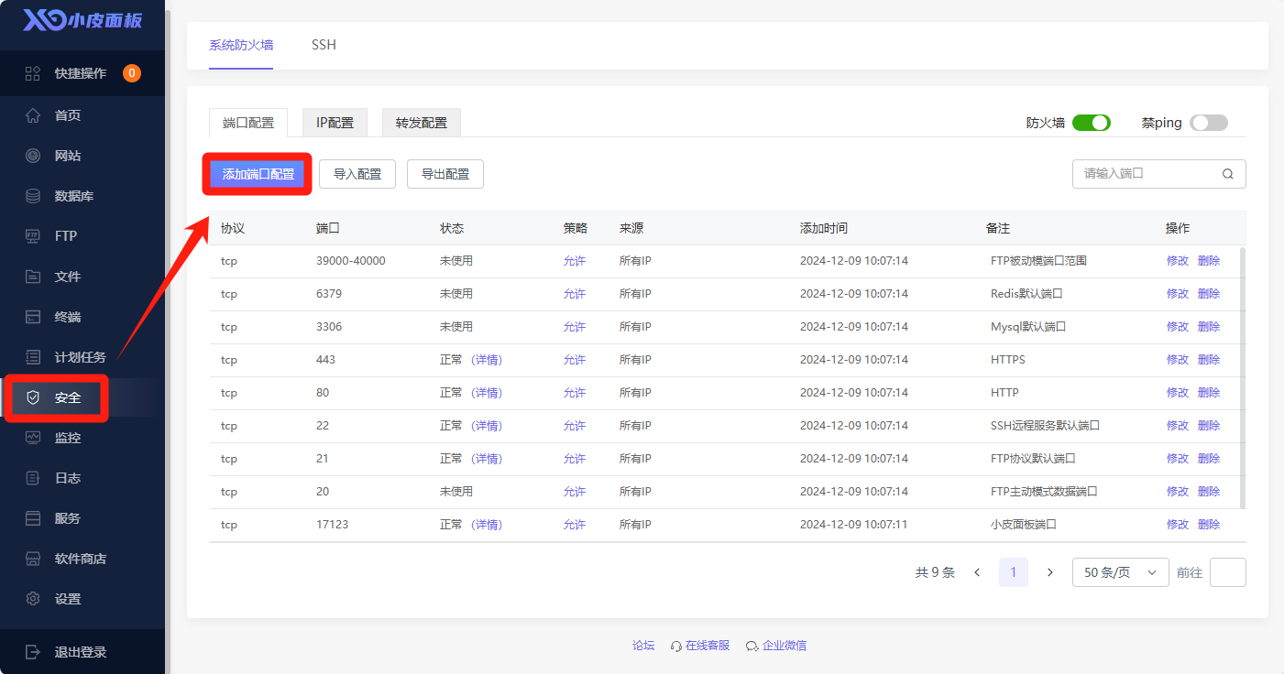Open the 50条/页 page size dropdown

1120,572
